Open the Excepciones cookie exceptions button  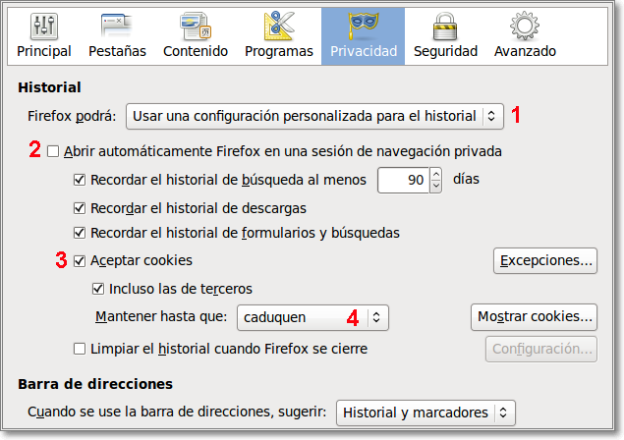coord(545,260)
